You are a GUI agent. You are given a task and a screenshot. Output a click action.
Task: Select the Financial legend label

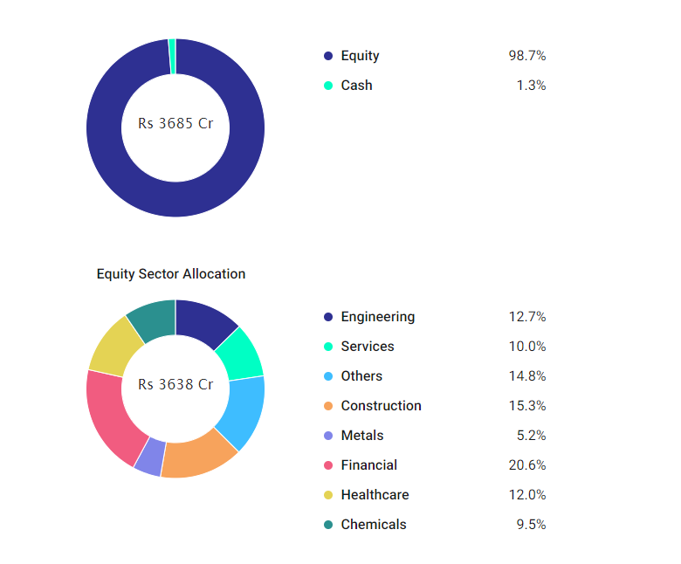click(368, 465)
